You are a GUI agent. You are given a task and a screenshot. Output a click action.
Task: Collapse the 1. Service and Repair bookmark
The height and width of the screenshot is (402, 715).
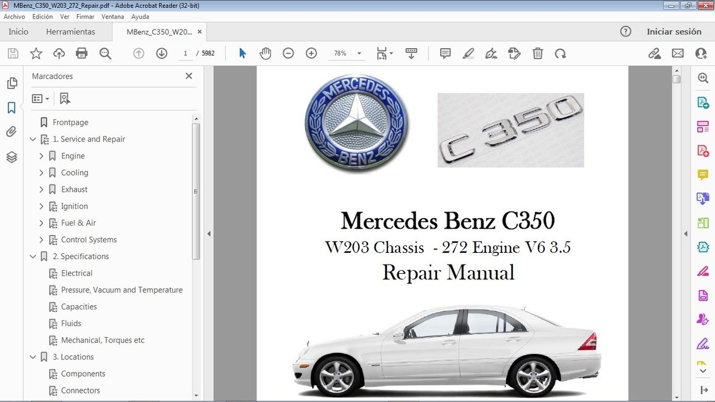33,139
